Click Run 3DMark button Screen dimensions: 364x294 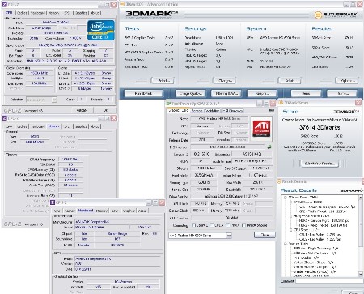pos(143,94)
